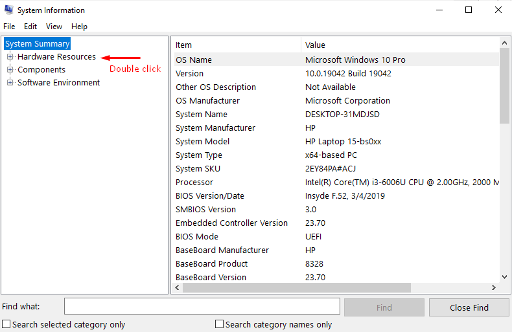Image resolution: width=512 pixels, height=332 pixels.
Task: Maximize the System Information window
Action: click(x=469, y=10)
